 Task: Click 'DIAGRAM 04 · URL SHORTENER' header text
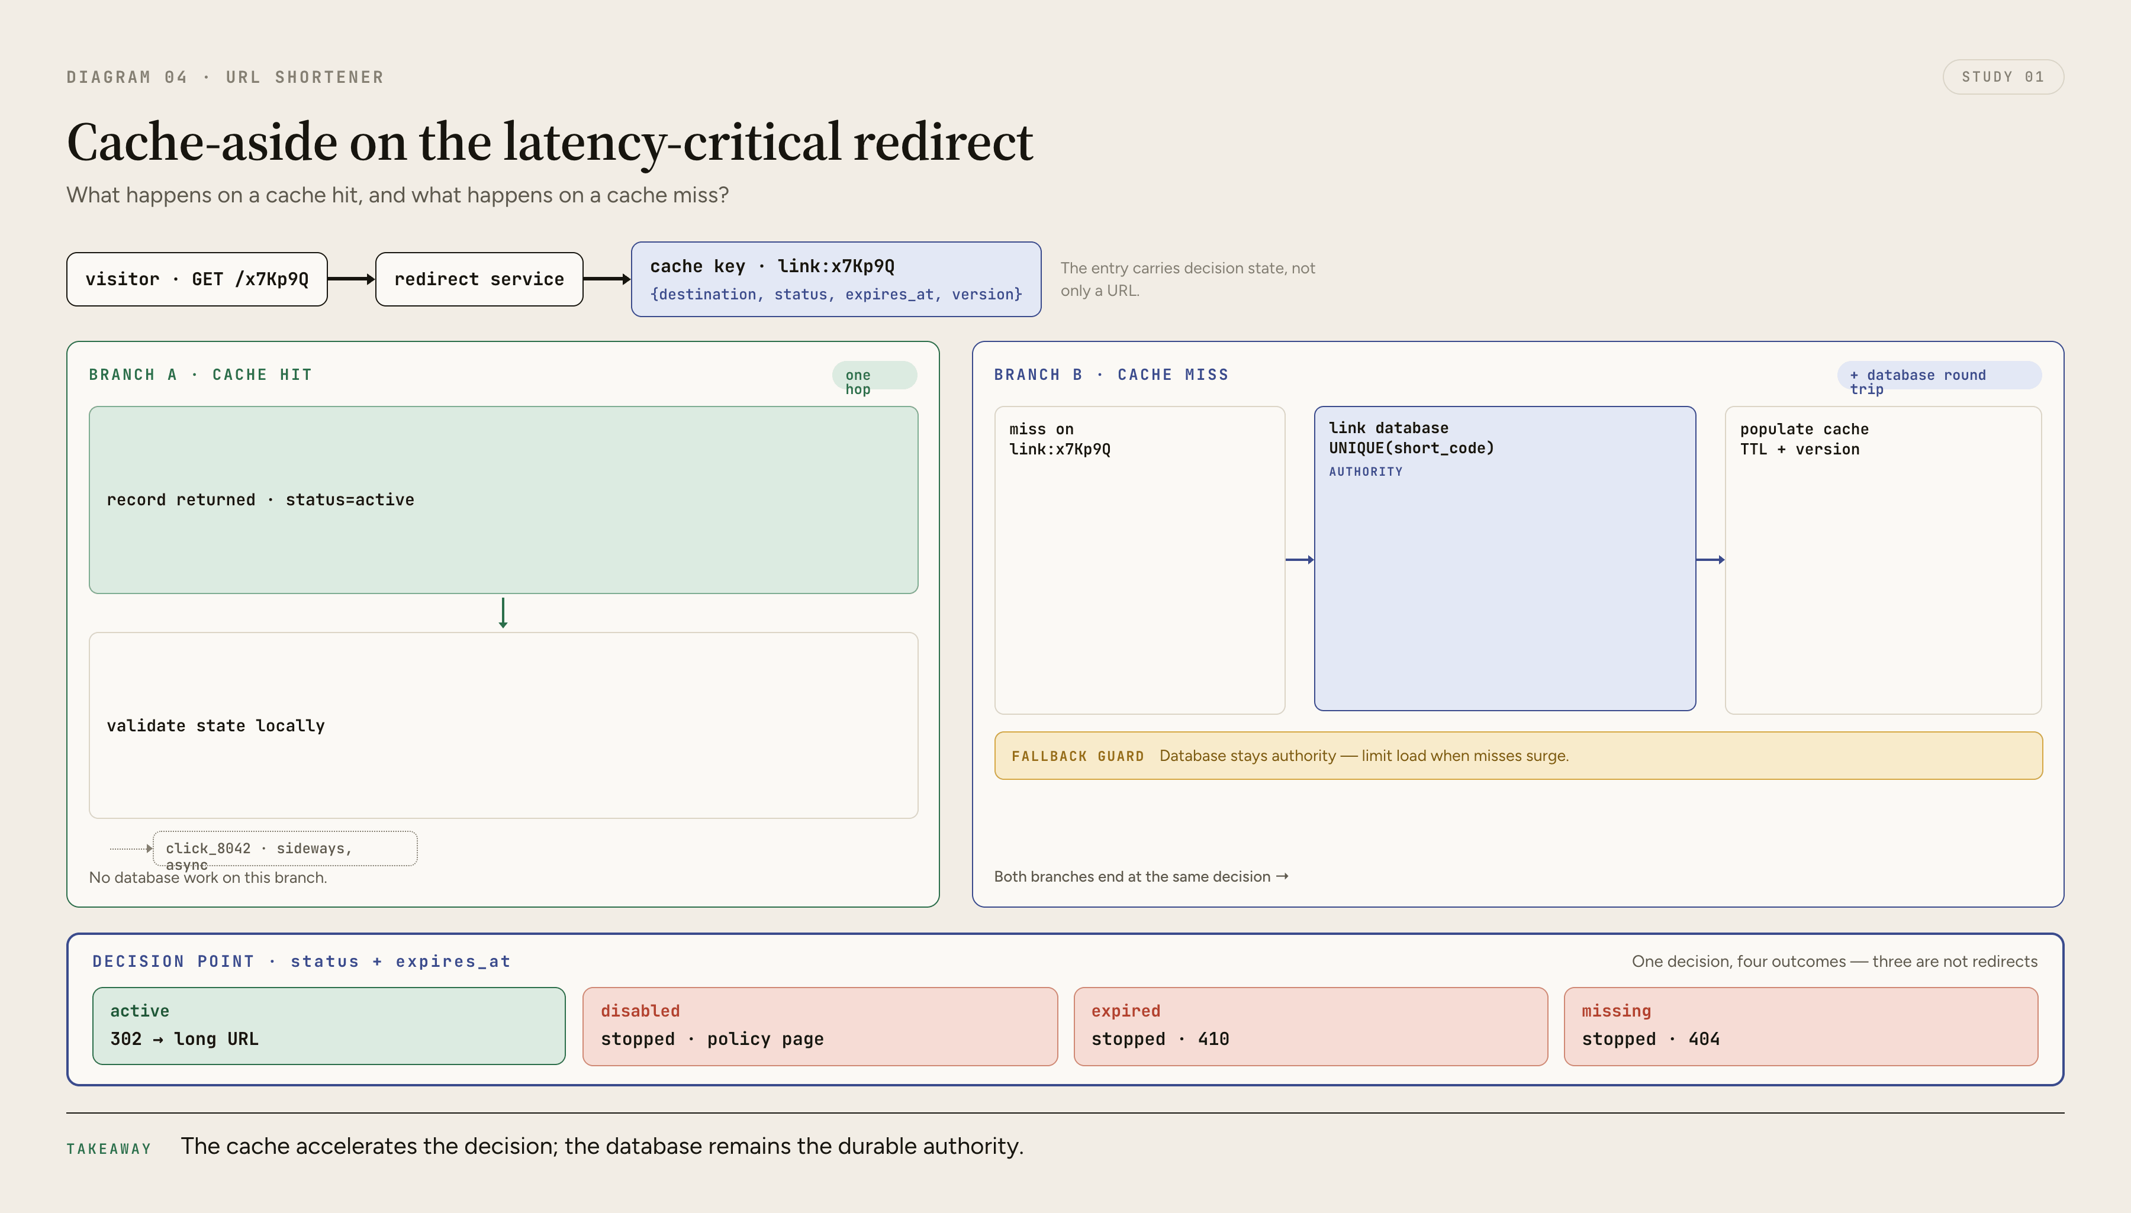click(225, 78)
